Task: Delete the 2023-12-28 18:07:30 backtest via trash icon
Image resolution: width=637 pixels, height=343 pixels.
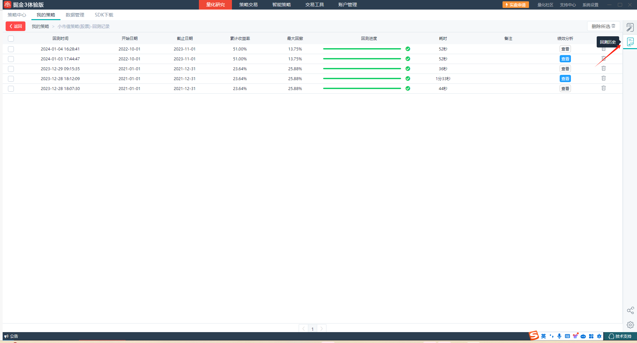Action: click(603, 88)
